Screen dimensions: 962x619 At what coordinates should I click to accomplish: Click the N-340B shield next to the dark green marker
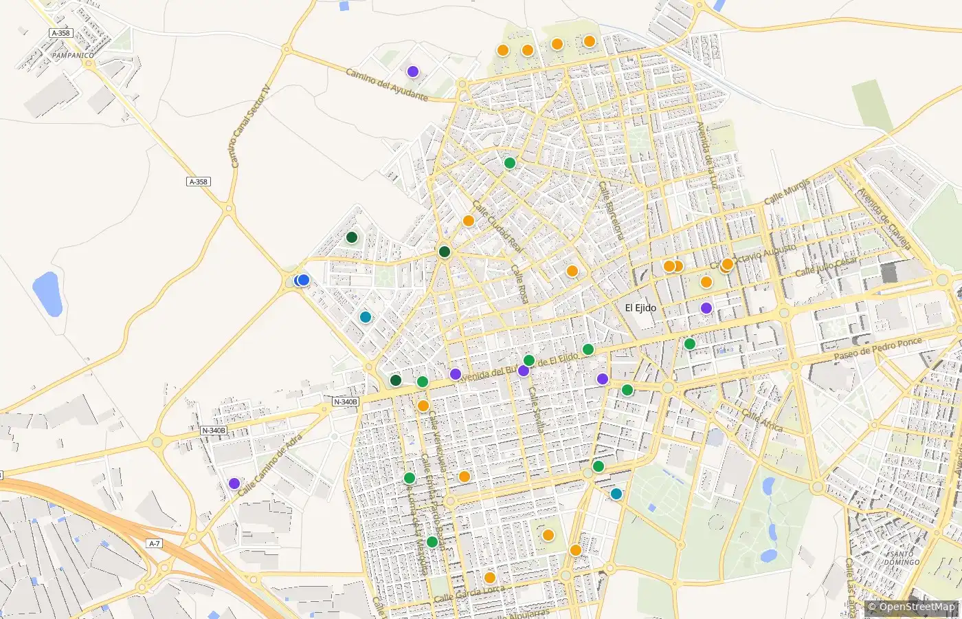click(346, 402)
